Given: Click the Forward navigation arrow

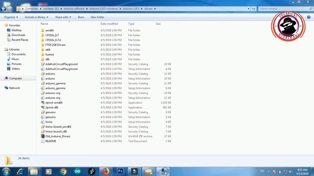Looking at the screenshot, I should pos(10,9).
